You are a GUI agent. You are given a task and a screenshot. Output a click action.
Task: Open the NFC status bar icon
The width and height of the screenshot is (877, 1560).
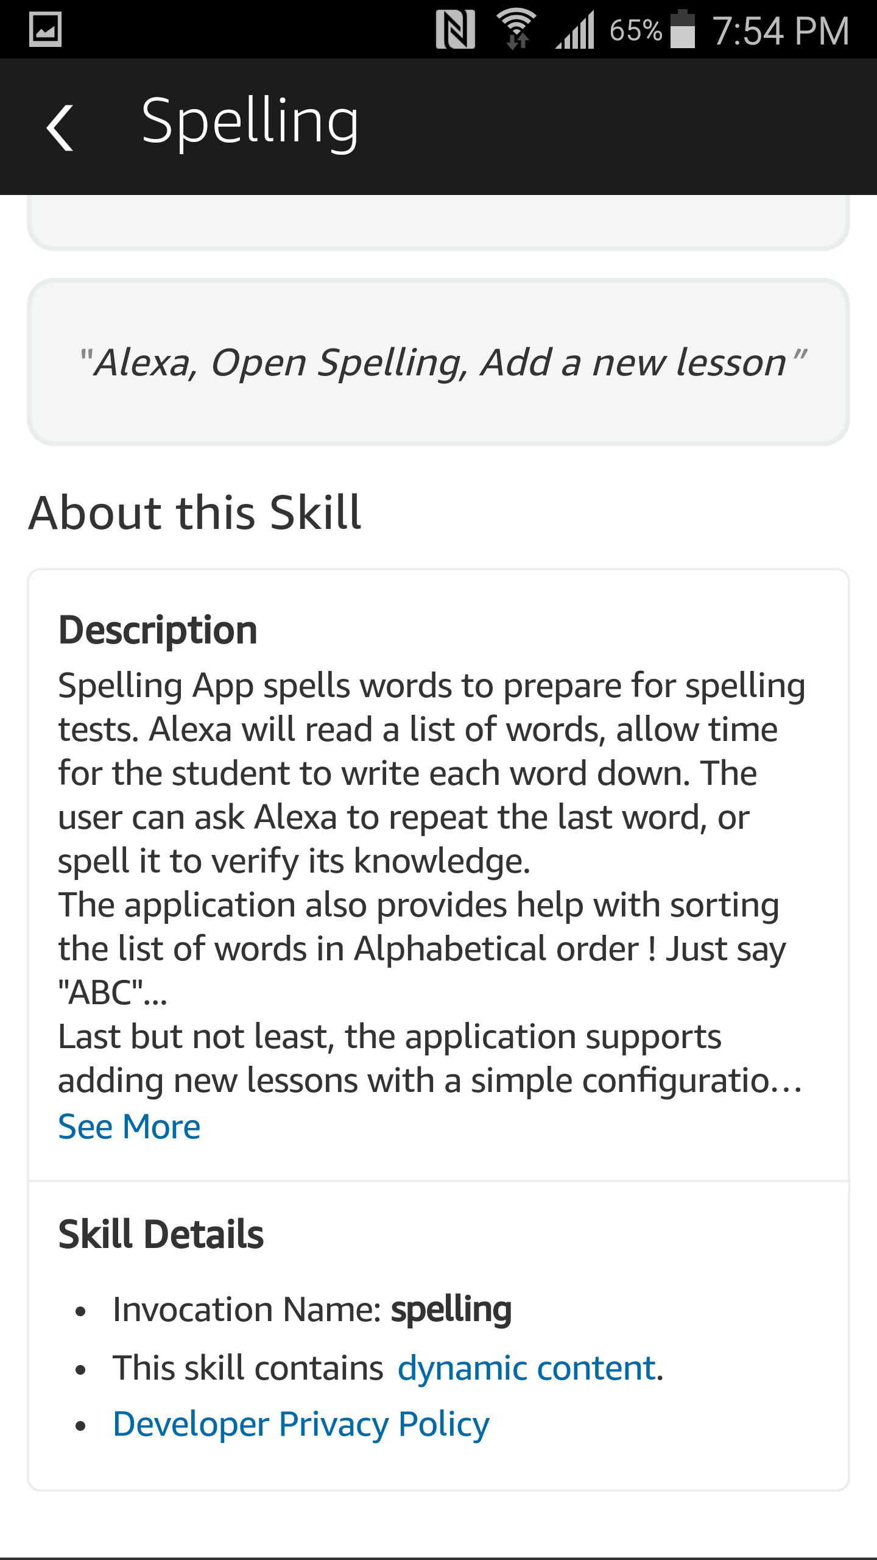454,29
